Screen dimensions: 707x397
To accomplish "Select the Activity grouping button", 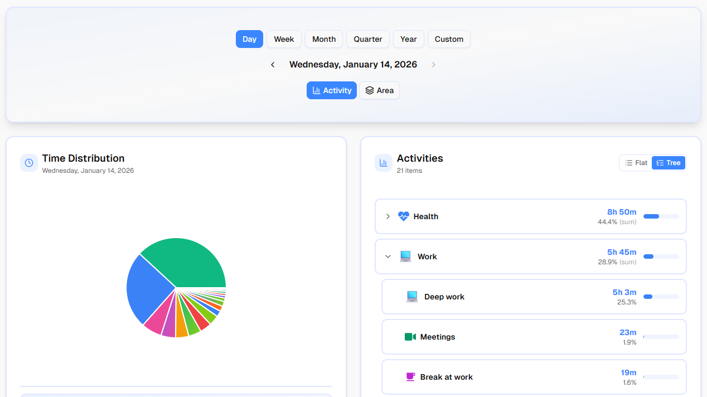I will pyautogui.click(x=332, y=90).
